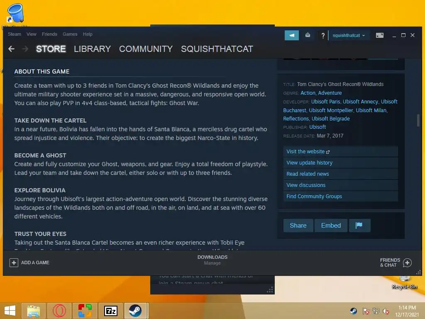Open the colorful arrows app in taskbar
Viewport: 425px width, 319px height.
(85, 311)
